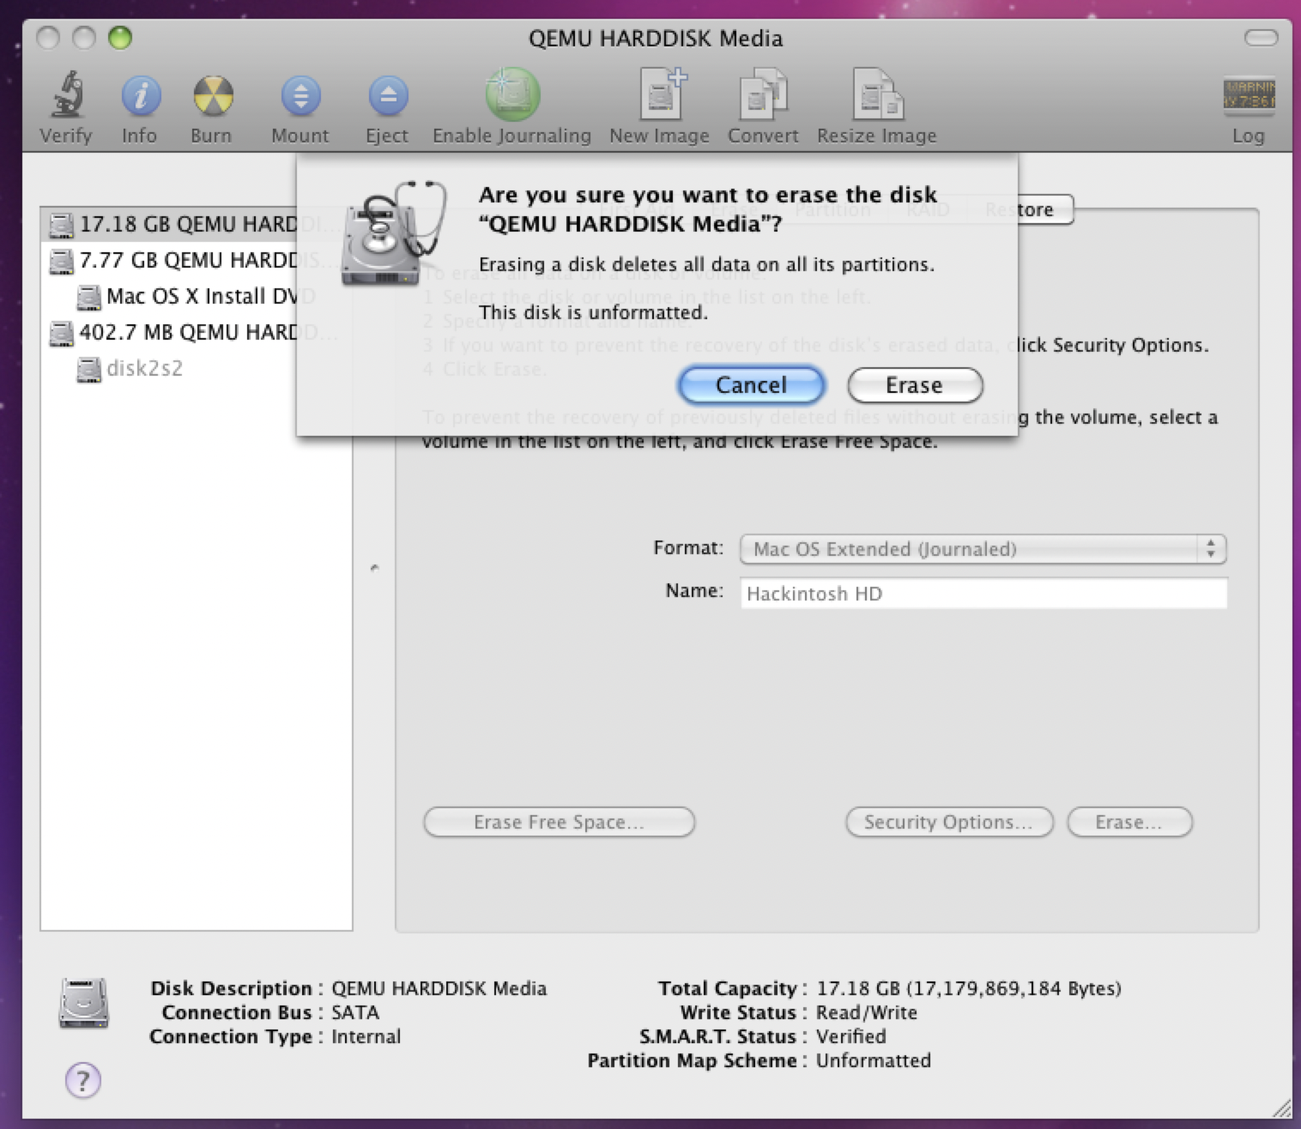The width and height of the screenshot is (1301, 1129).
Task: Click Enable Journaling toolbar icon
Action: point(512,94)
